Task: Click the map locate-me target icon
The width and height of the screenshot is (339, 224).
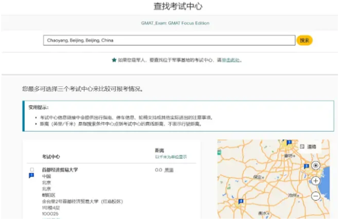Action: [x=316, y=165]
